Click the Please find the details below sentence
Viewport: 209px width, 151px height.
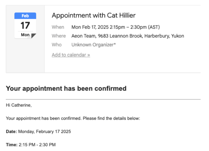pyautogui.click(x=111, y=118)
